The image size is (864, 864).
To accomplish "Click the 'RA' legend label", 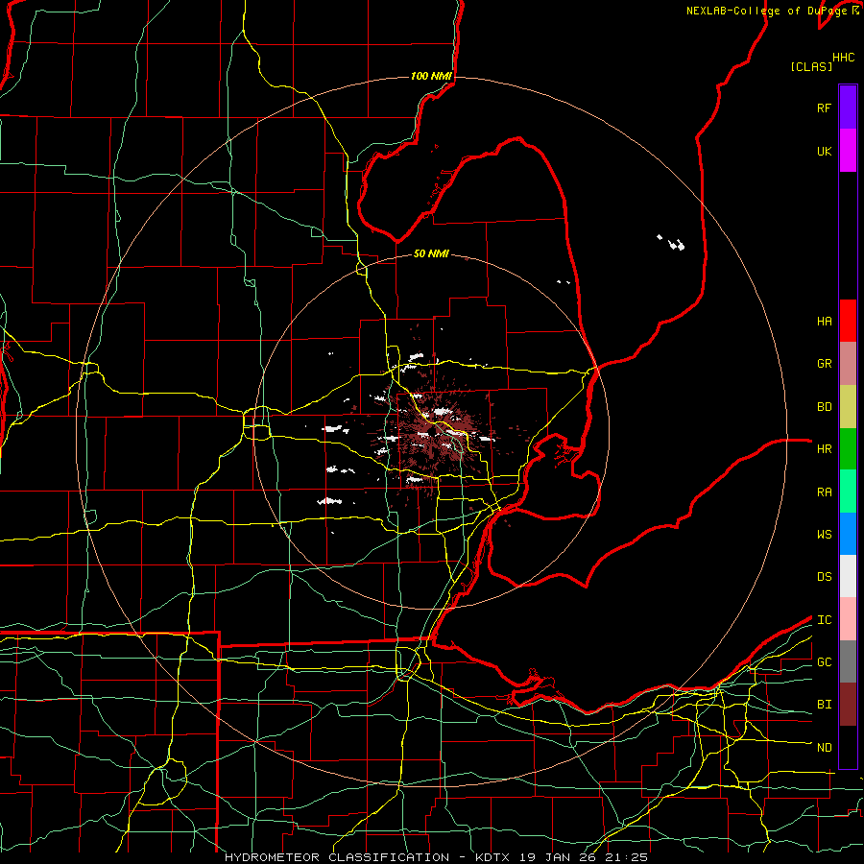I will coord(824,492).
